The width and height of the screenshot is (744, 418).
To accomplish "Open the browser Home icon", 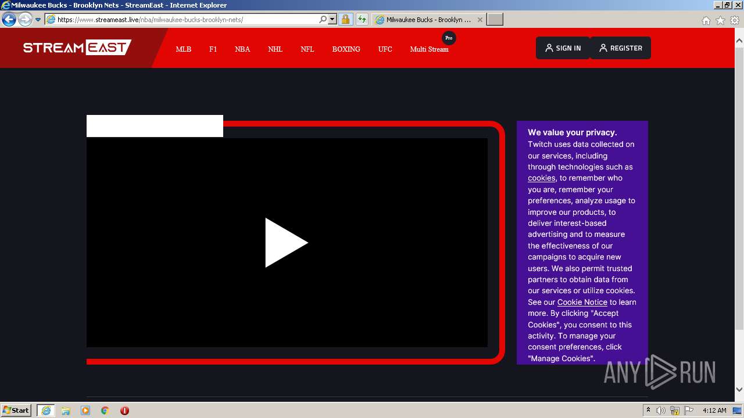I will 706,20.
